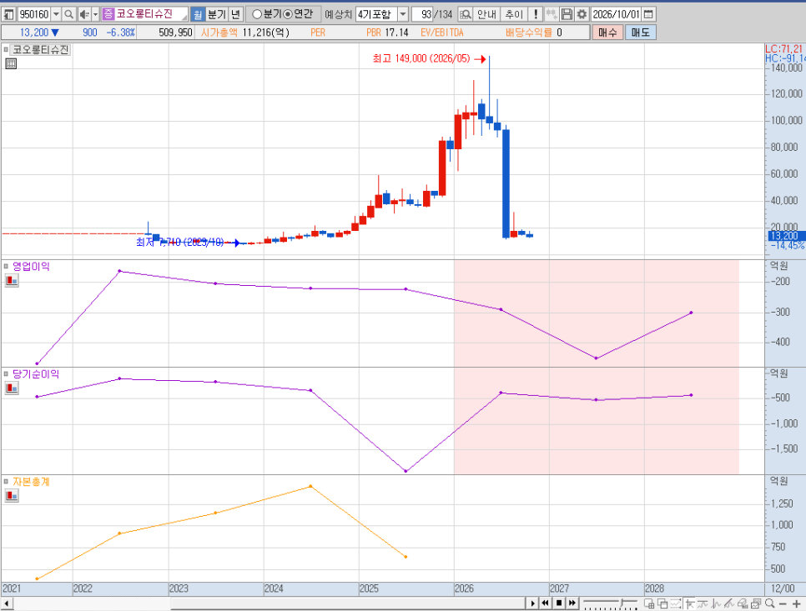This screenshot has width=806, height=611.
Task: Switch to the 분기 period tab
Action: click(217, 14)
